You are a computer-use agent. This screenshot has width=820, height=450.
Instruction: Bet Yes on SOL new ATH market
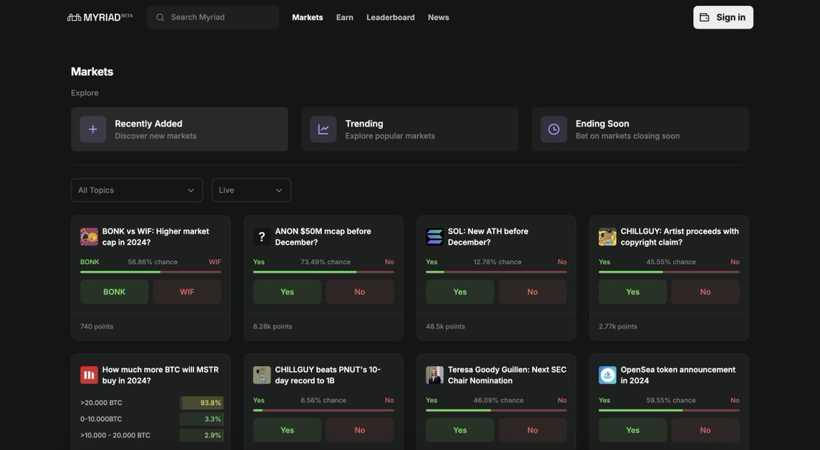coord(460,292)
